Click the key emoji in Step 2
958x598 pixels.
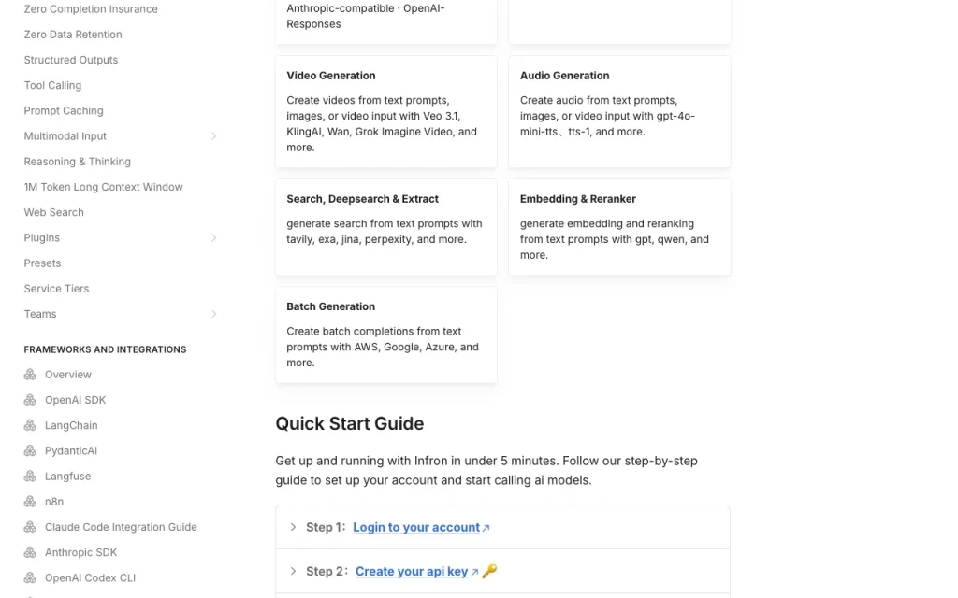click(x=489, y=571)
